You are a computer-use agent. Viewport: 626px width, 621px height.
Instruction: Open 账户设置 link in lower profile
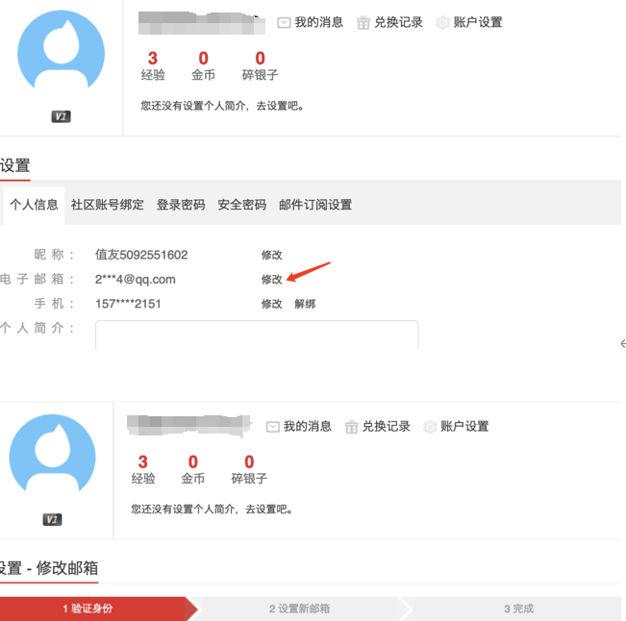coord(464,427)
